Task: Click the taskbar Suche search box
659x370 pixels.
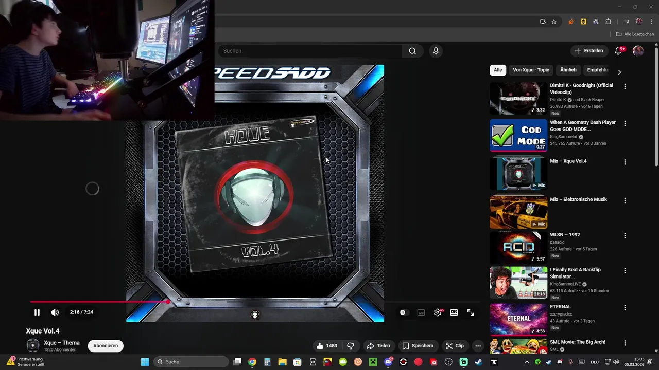Action: click(192, 362)
